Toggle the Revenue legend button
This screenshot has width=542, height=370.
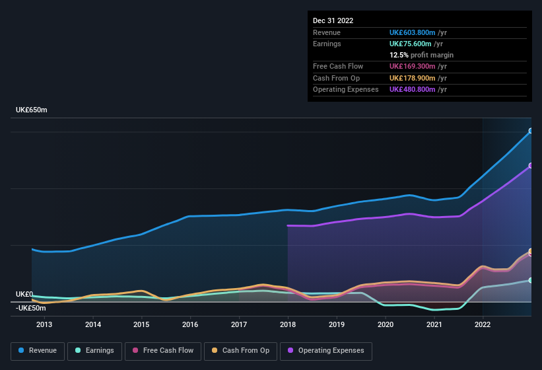(x=38, y=351)
